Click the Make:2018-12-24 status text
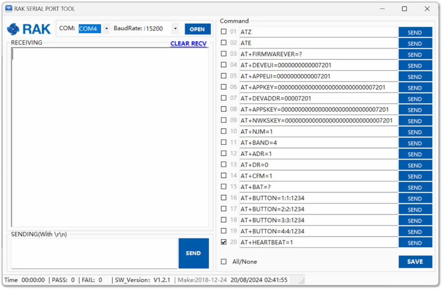Image resolution: width=442 pixels, height=289 pixels. click(202, 280)
